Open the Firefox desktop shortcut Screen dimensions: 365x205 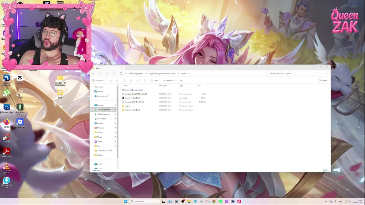click(7, 123)
